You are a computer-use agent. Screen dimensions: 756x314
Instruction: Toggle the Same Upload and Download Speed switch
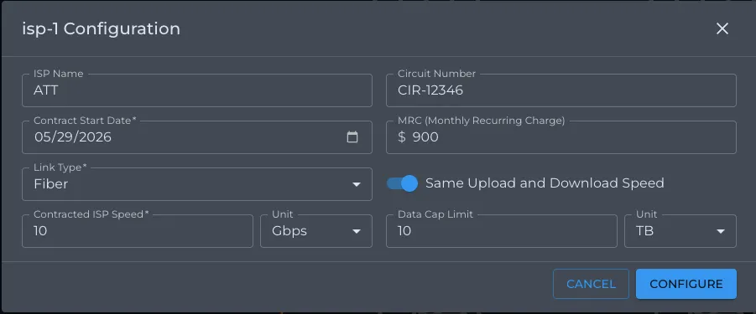[402, 183]
